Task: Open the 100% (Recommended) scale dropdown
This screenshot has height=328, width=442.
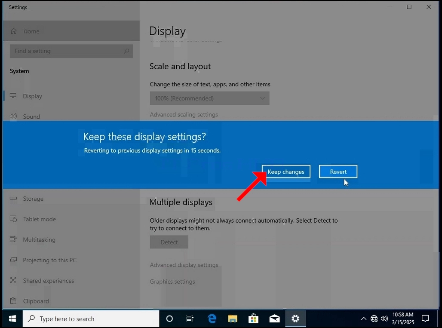Action: pyautogui.click(x=209, y=98)
